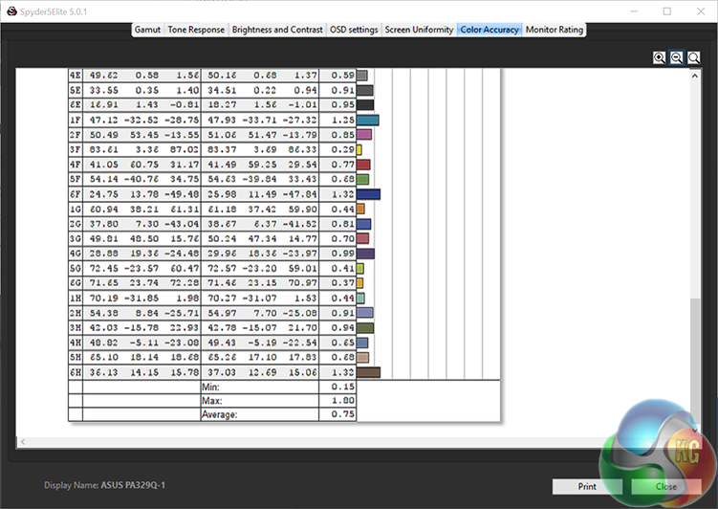Click the row label 4E
Image resolution: width=718 pixels, height=509 pixels.
[76, 76]
